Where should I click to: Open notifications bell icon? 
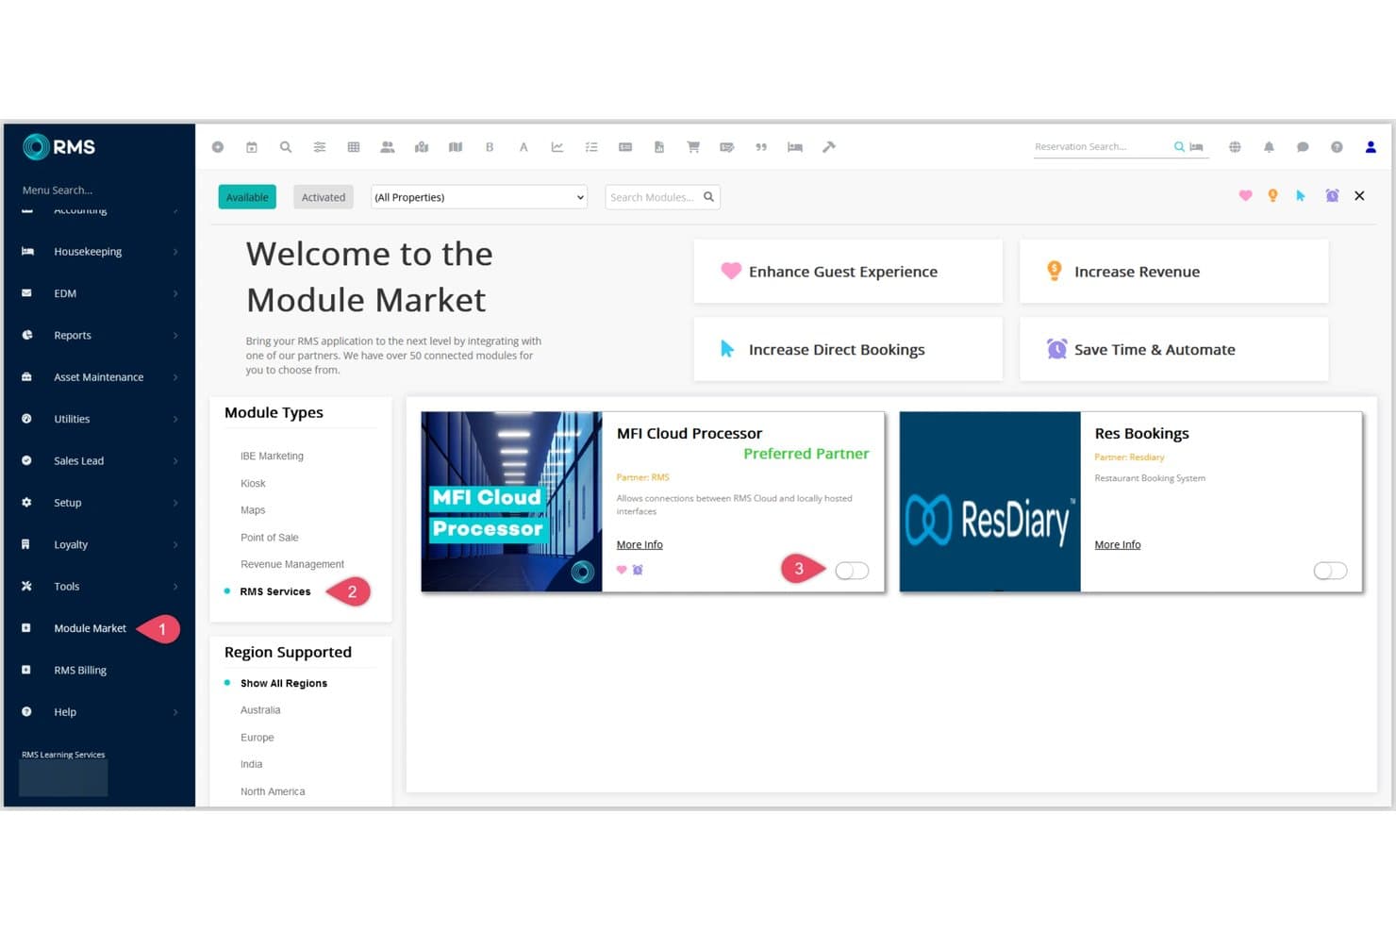click(1269, 147)
